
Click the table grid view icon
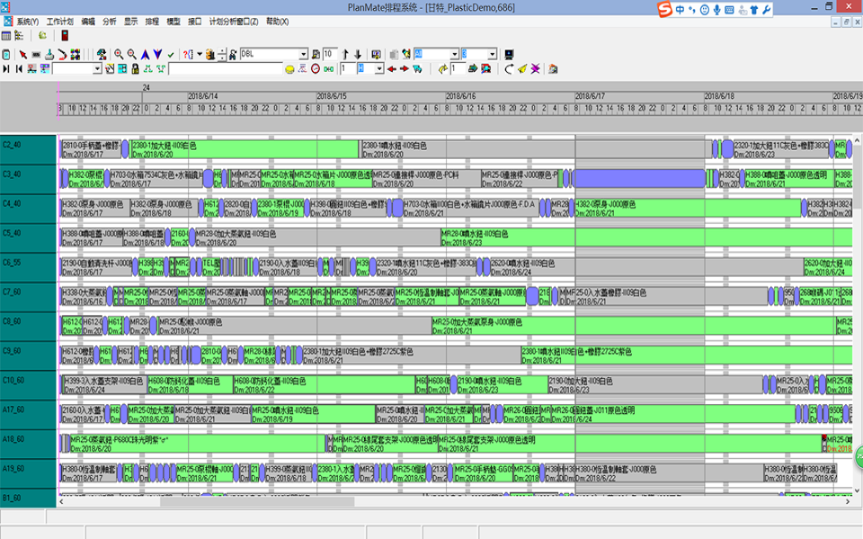[6, 36]
